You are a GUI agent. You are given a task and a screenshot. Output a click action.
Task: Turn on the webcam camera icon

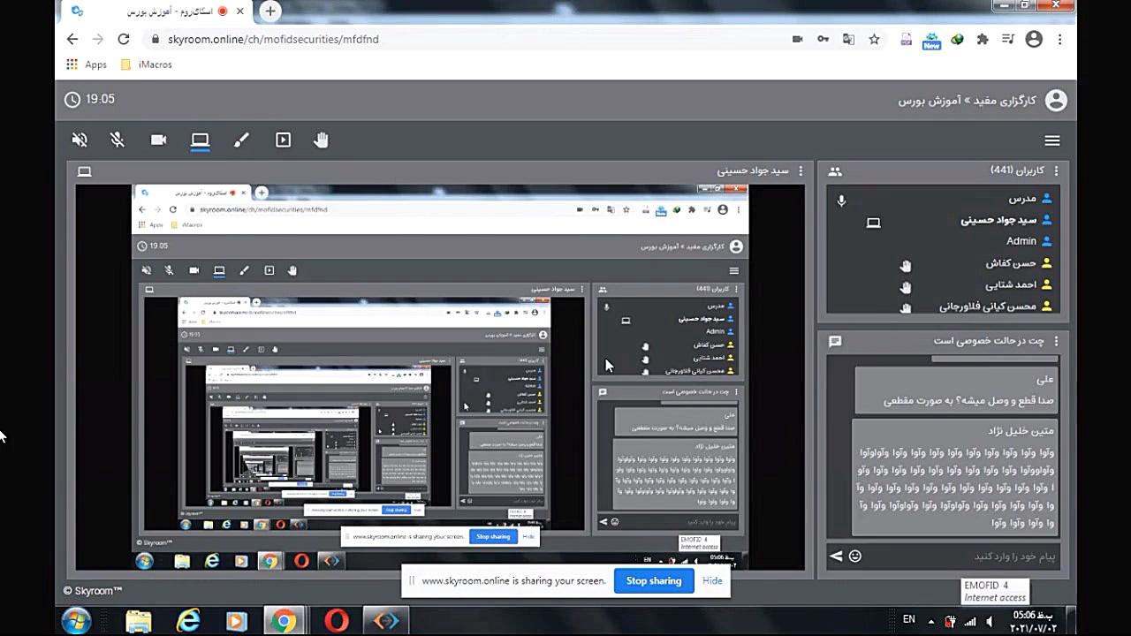159,140
